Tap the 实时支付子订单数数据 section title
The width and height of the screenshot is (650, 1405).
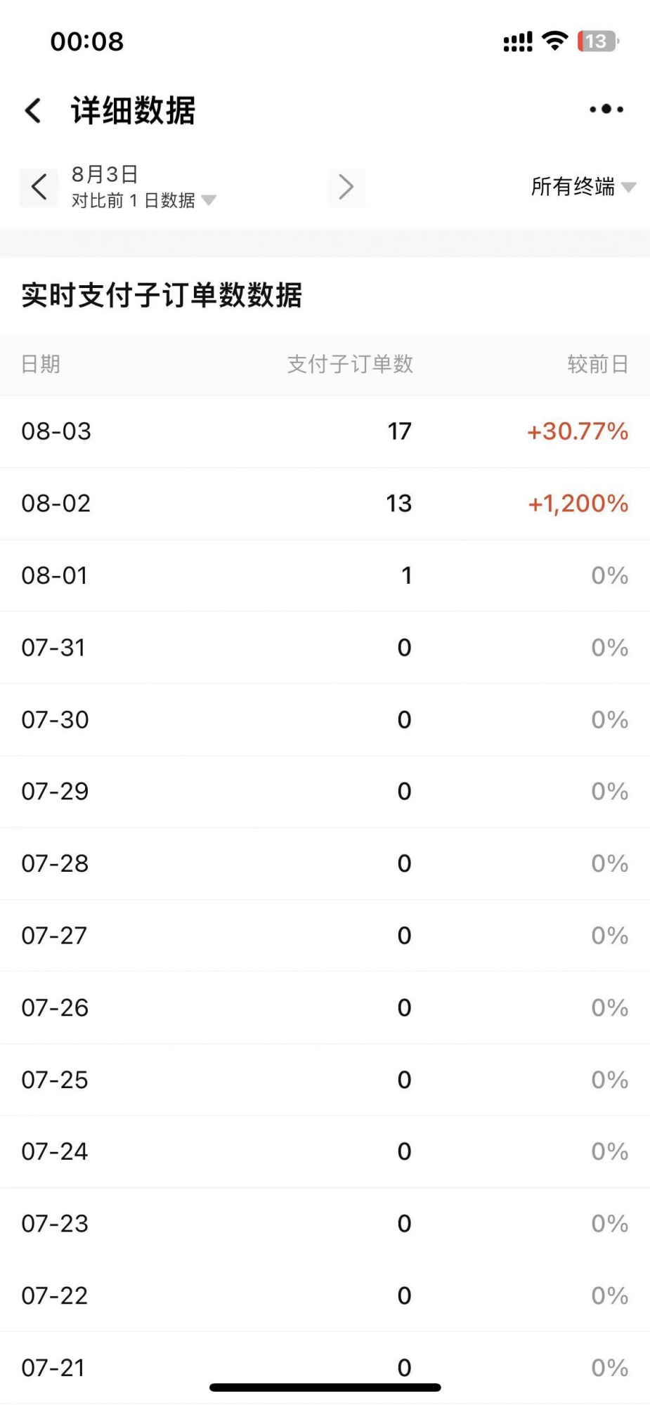tap(162, 295)
